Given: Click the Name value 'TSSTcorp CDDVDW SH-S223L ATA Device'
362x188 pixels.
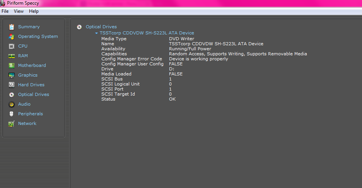Looking at the screenshot, I should click(216, 44).
